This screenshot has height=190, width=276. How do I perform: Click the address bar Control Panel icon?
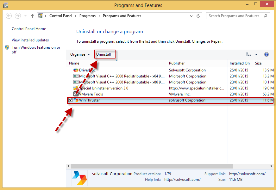tap(40, 16)
